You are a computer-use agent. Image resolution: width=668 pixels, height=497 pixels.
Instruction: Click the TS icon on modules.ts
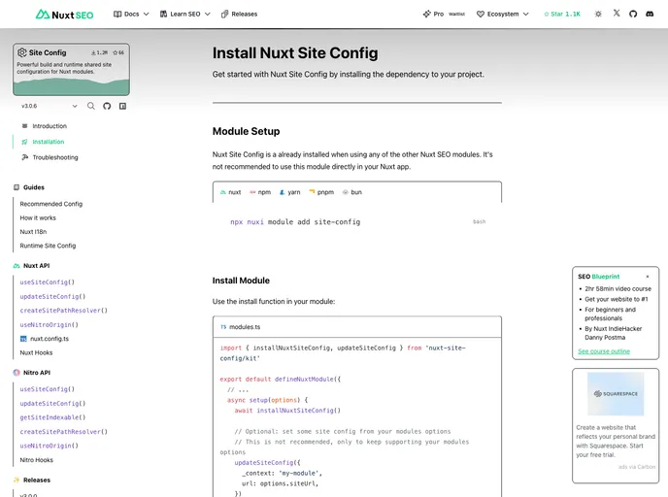[223, 327]
